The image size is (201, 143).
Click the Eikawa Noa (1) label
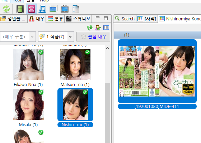point(28,85)
